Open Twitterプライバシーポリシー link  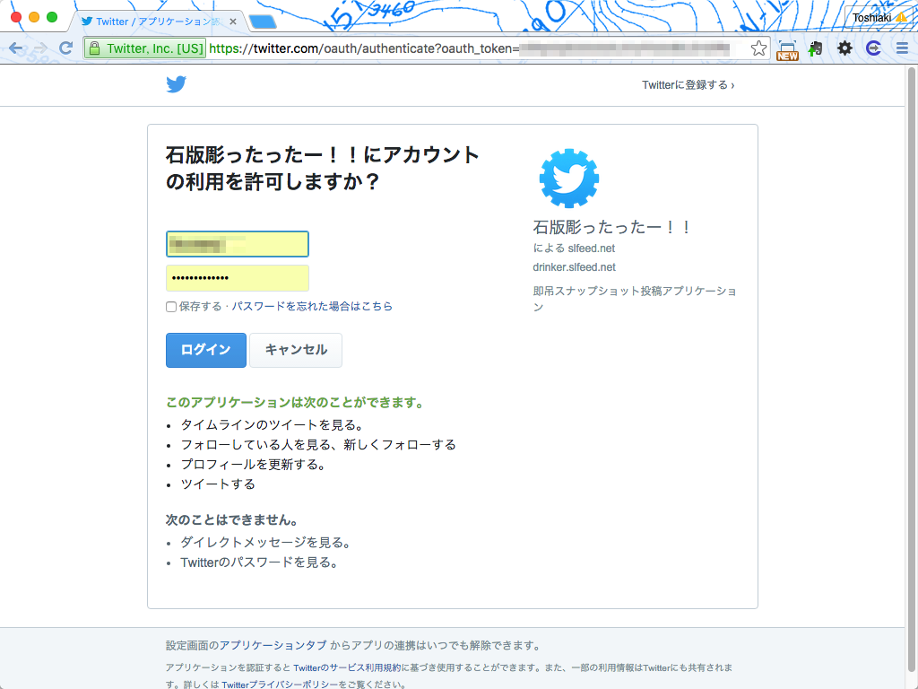pos(280,685)
